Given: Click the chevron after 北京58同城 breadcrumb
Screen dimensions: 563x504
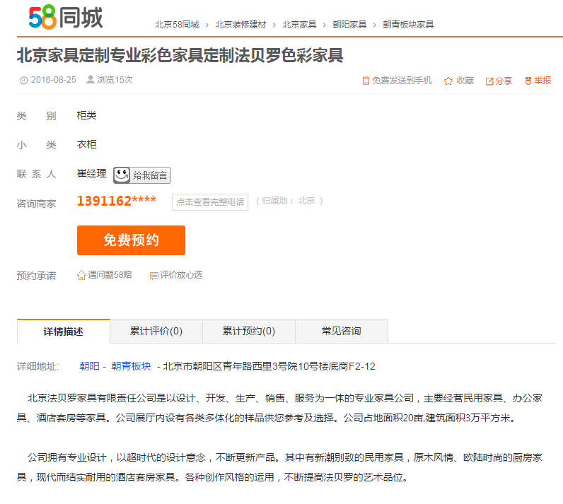Looking at the screenshot, I should [207, 25].
